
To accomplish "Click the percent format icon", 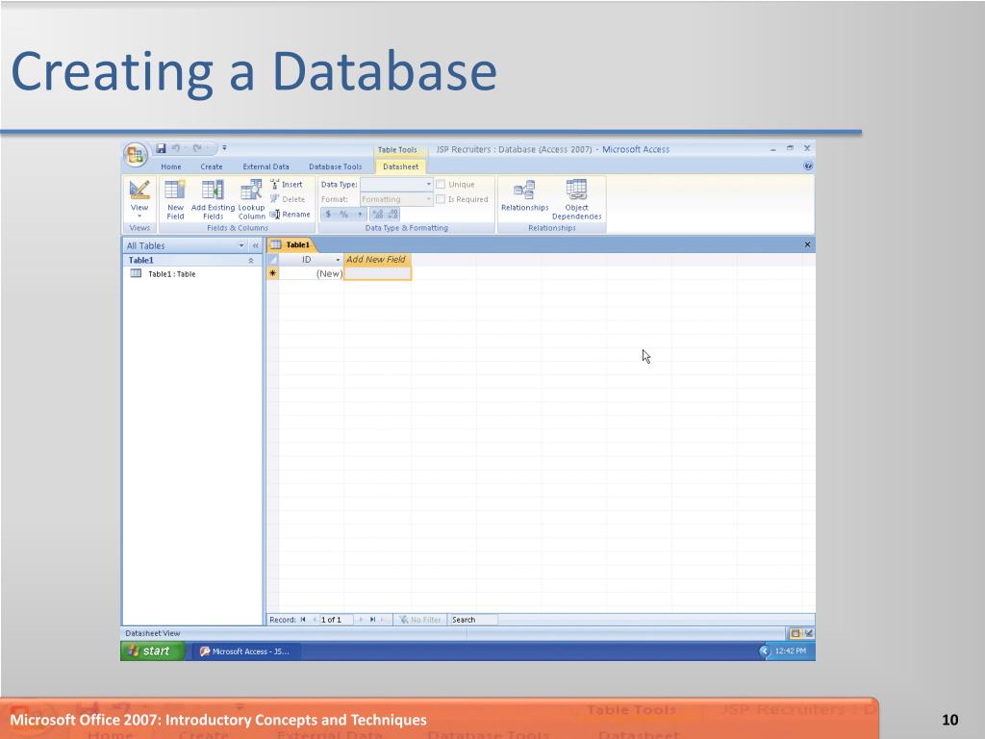I will point(343,215).
